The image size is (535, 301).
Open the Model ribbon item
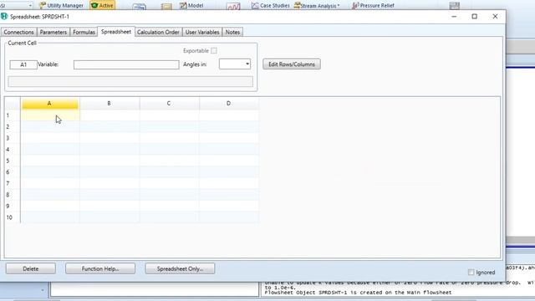pos(191,5)
